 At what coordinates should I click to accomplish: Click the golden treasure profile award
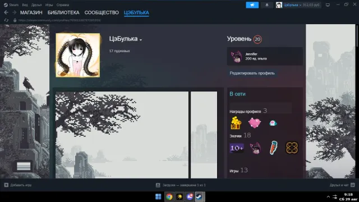236,123
